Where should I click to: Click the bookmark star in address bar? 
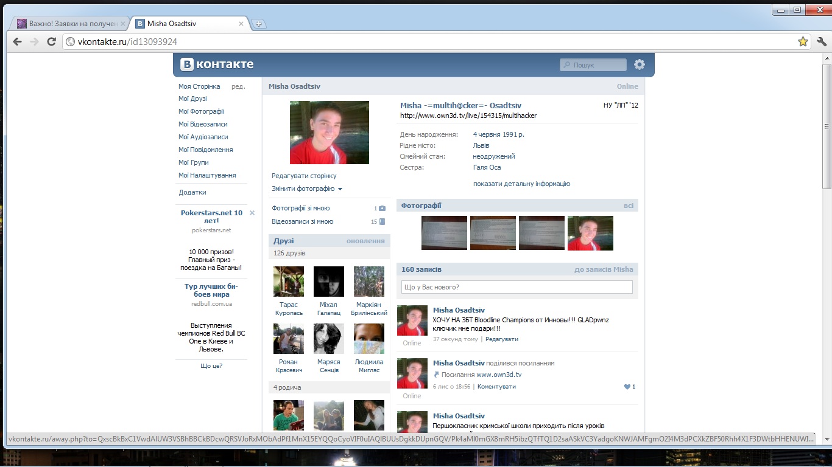803,42
